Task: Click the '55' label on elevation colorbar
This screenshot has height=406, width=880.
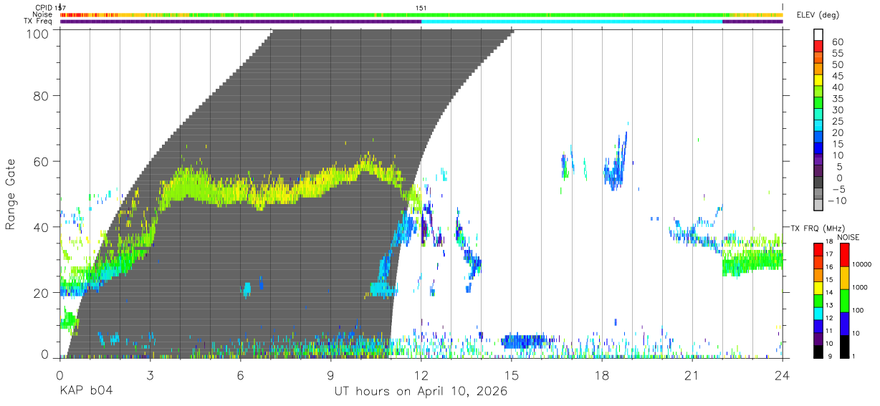Action: pyautogui.click(x=836, y=54)
